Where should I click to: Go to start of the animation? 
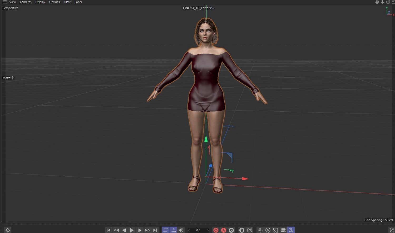coord(108,230)
